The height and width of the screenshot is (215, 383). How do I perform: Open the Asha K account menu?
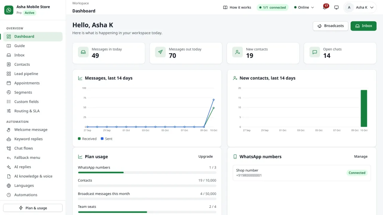coord(360,7)
